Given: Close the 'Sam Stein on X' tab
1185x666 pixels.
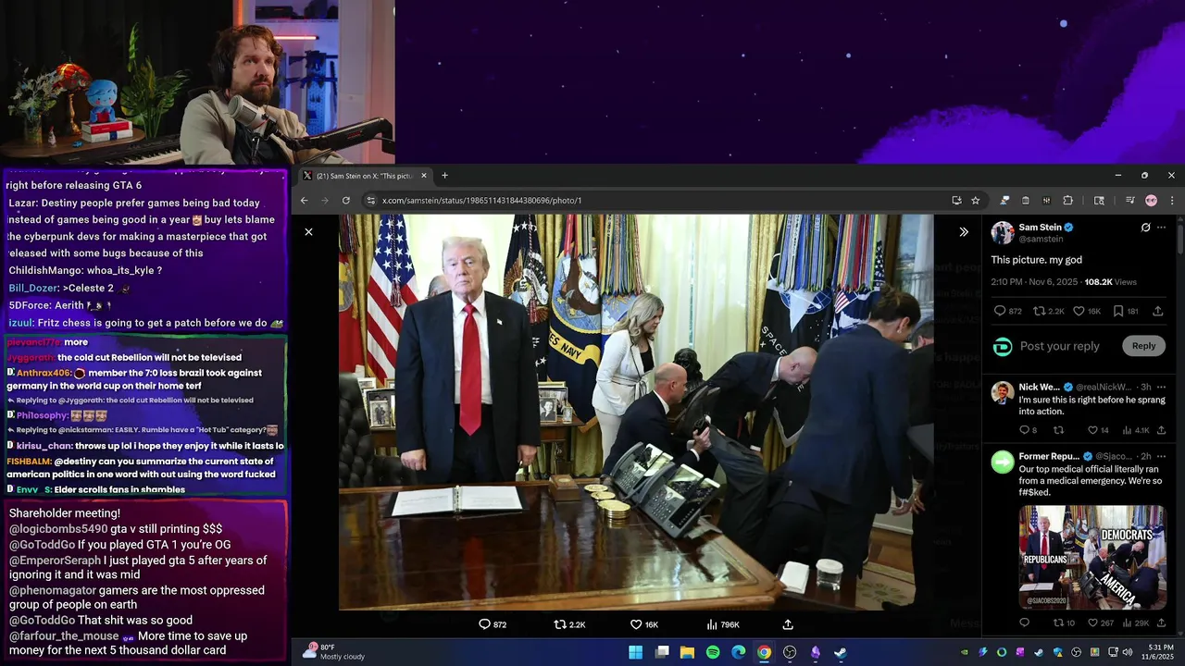Looking at the screenshot, I should click(x=424, y=176).
